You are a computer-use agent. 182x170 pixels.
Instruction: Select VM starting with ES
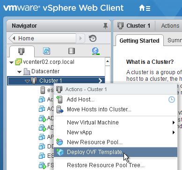(51, 156)
